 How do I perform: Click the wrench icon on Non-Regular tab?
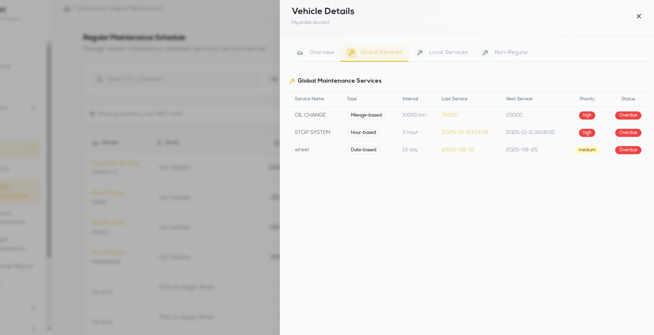point(485,53)
